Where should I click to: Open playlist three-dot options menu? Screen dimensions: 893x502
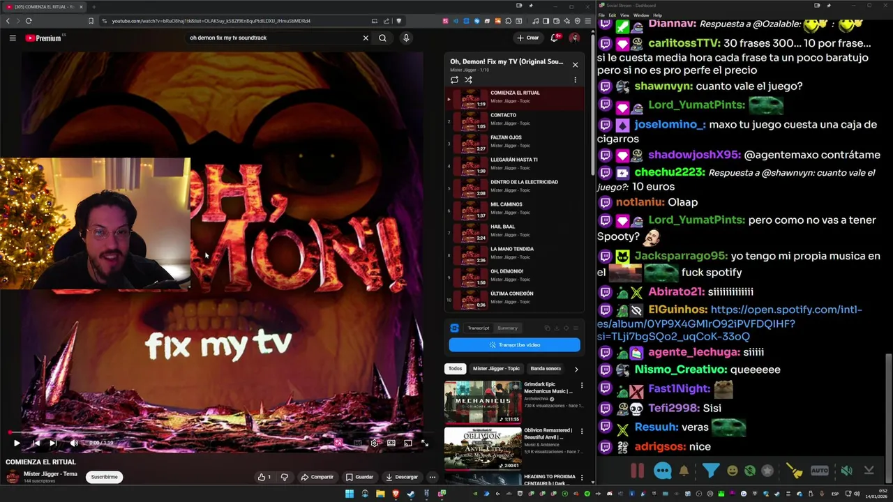coord(575,79)
